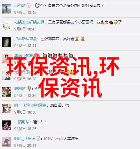Open 粘锅的龙虾锅边糊 username link
Image resolution: width=140 pixels, height=149 pixels.
point(29,22)
